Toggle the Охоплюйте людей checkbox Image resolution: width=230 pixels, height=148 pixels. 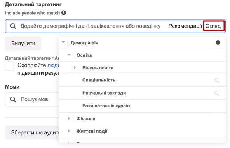point(10,66)
